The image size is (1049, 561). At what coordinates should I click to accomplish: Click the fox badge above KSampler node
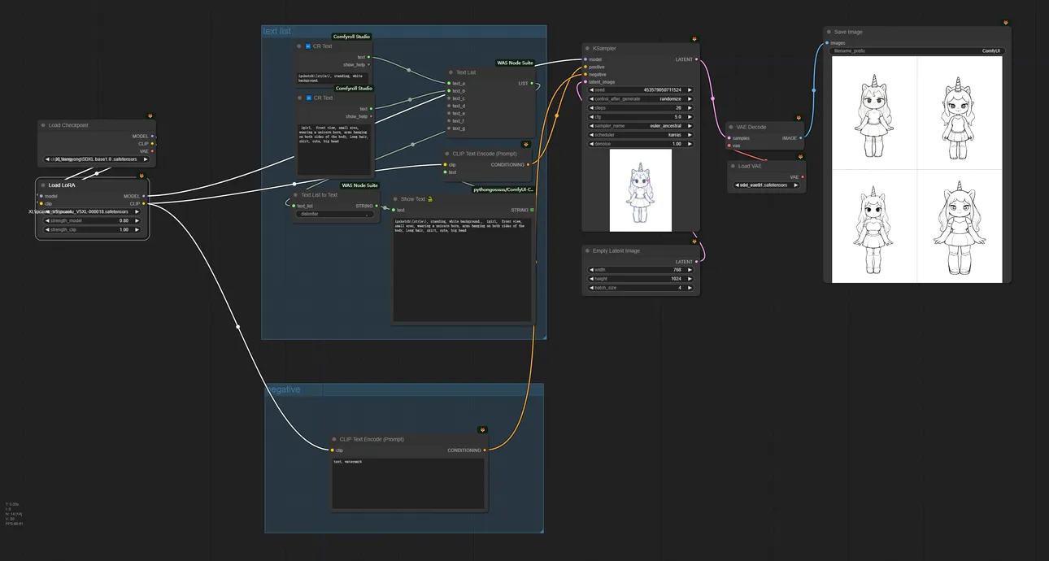click(694, 39)
